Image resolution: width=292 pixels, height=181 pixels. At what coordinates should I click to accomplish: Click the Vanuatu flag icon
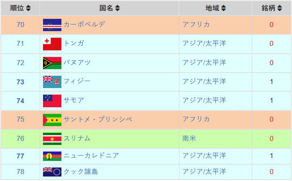52,63
